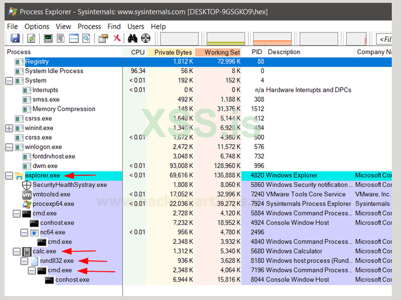Collapse the System process node
The width and height of the screenshot is (401, 300).
(x=9, y=81)
